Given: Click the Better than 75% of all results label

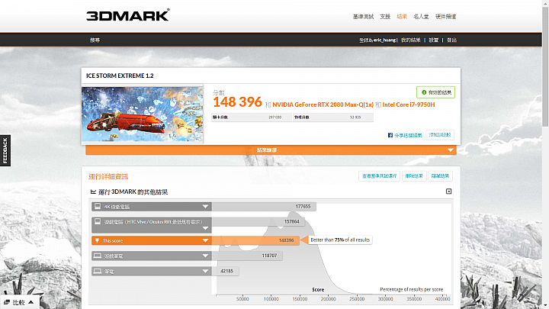Looking at the screenshot, I should 340,240.
